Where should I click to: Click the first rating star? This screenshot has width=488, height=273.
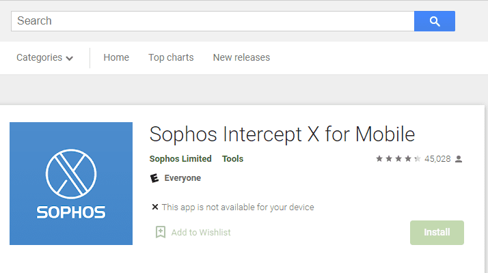[379, 159]
